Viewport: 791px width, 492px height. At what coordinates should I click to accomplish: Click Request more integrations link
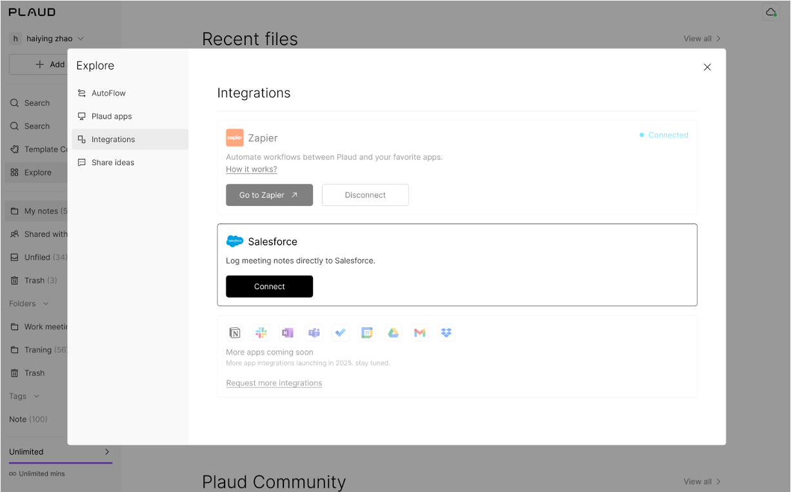[x=274, y=383]
